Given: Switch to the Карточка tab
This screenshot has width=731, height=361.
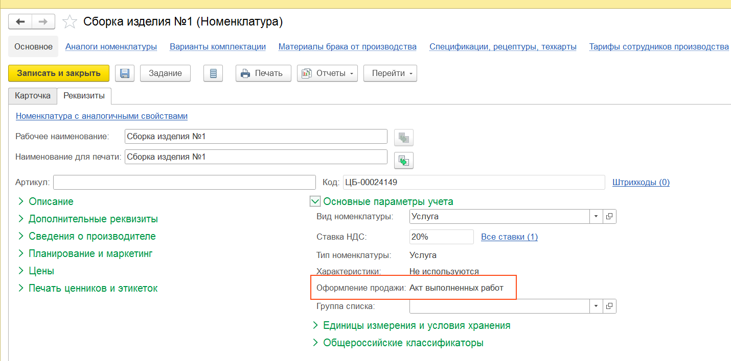Looking at the screenshot, I should point(33,96).
